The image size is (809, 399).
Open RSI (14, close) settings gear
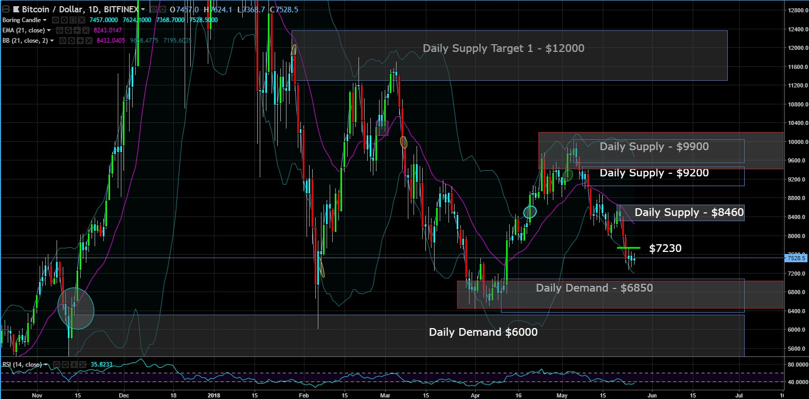(65, 365)
